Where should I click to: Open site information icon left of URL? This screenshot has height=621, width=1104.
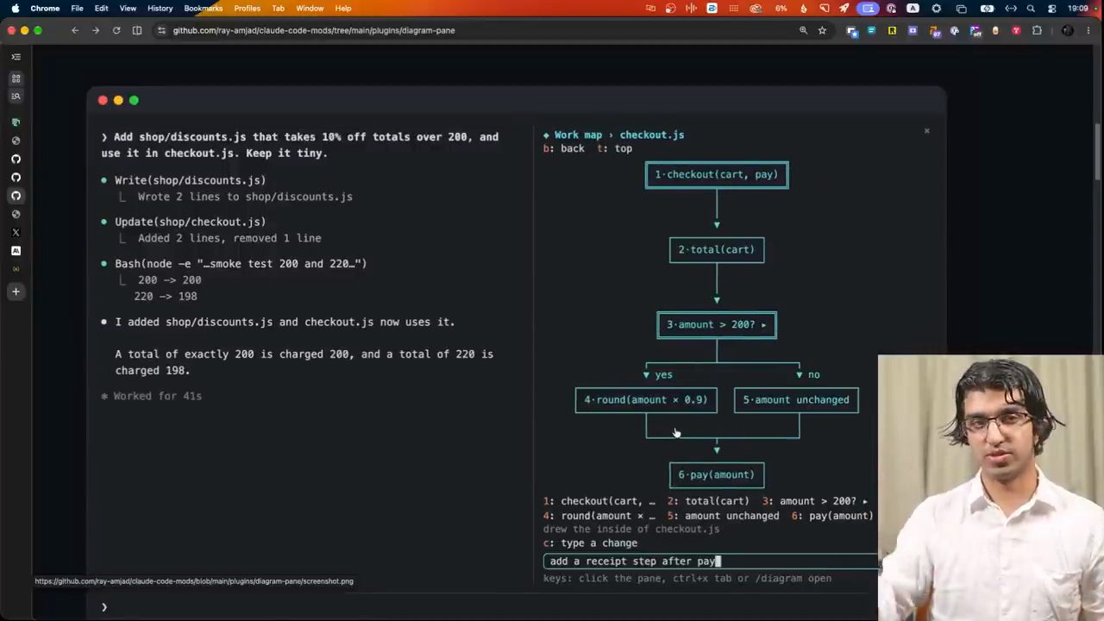(x=161, y=30)
